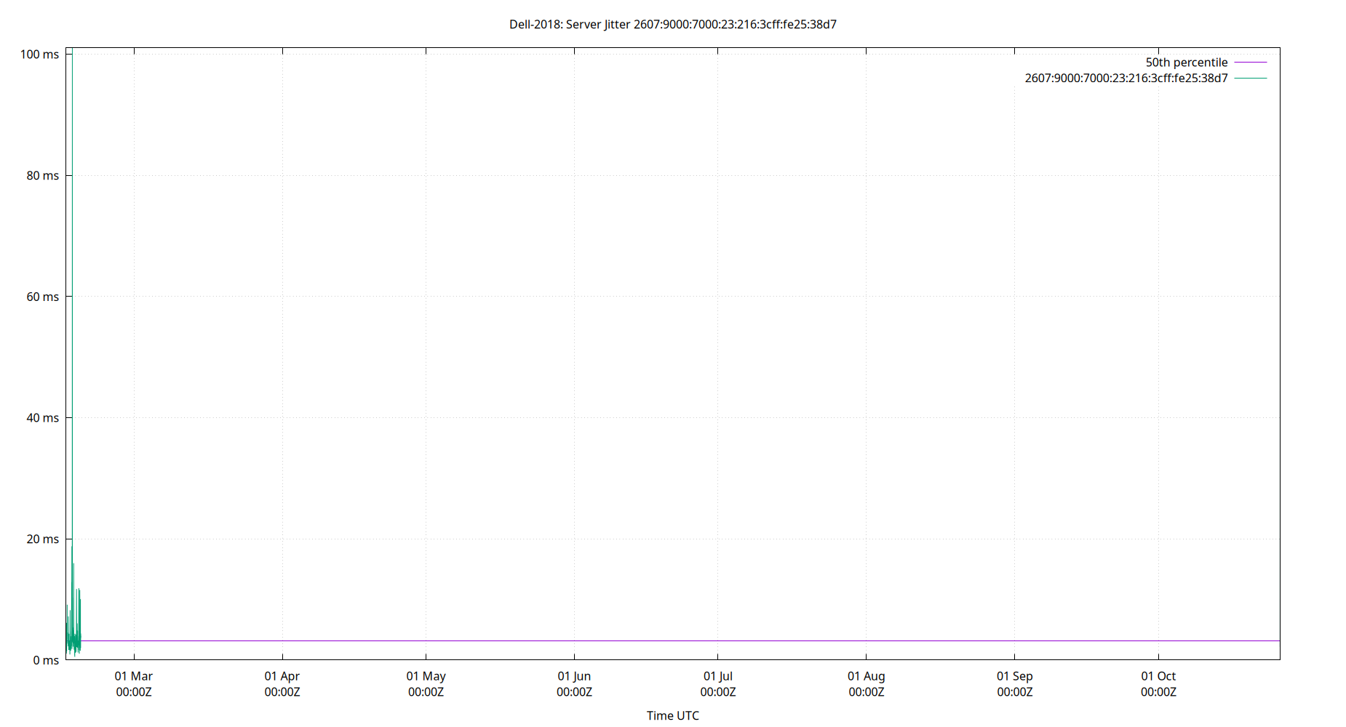Select the 01 Apr axis label
The image size is (1346, 727).
point(282,676)
